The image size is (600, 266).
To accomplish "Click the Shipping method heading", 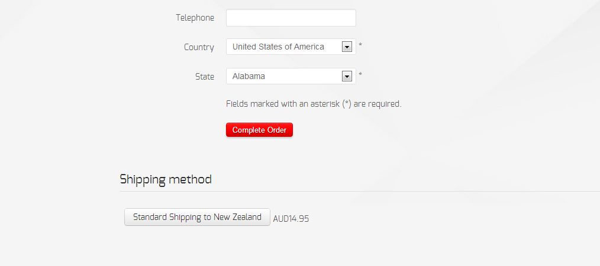I will pos(166,179).
